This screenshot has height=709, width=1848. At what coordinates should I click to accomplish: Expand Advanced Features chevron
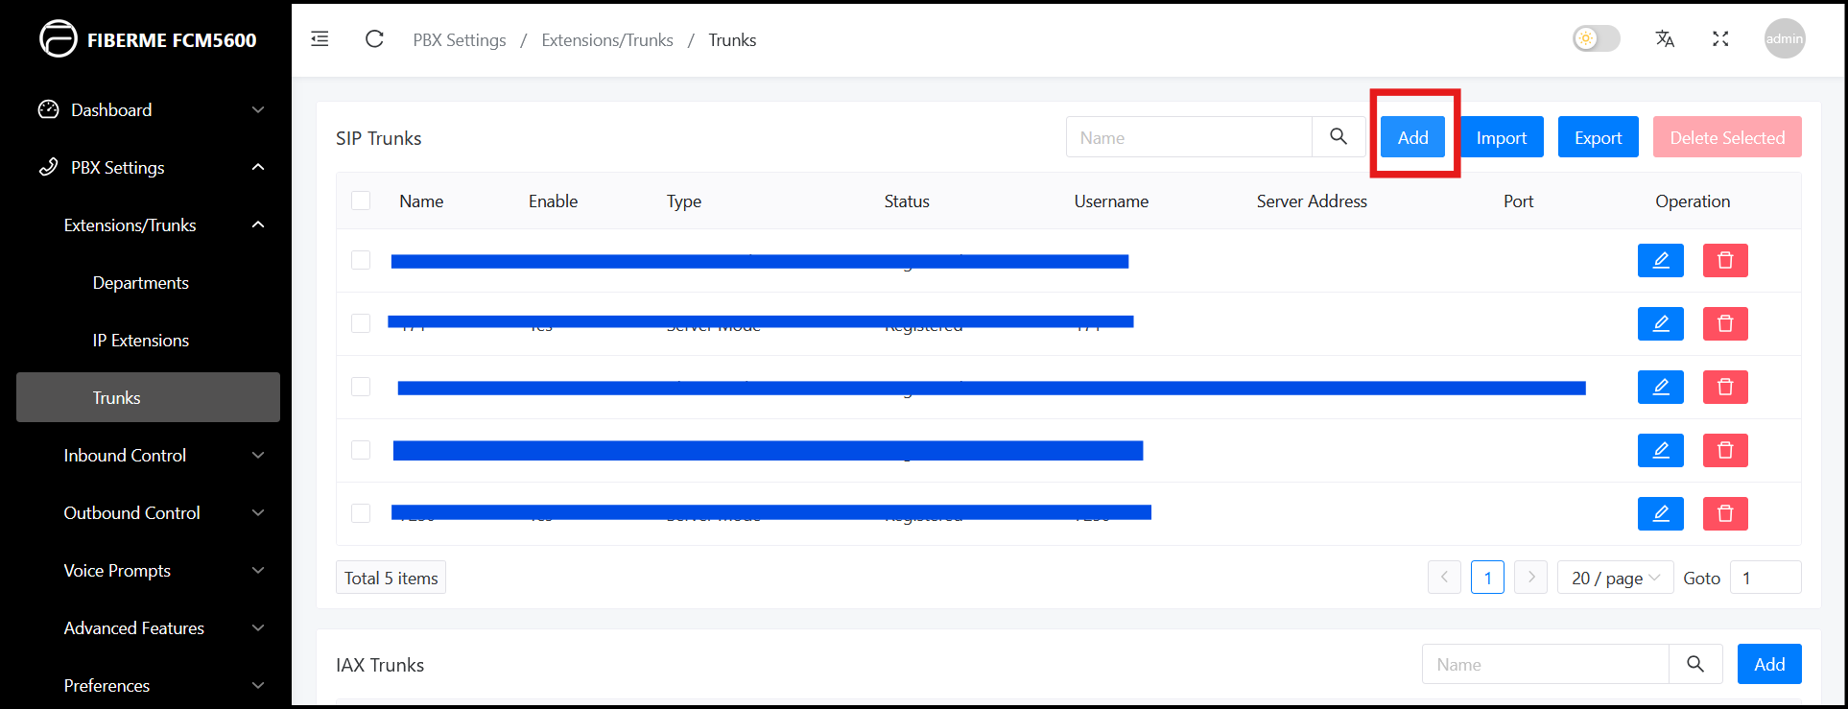coord(258,627)
